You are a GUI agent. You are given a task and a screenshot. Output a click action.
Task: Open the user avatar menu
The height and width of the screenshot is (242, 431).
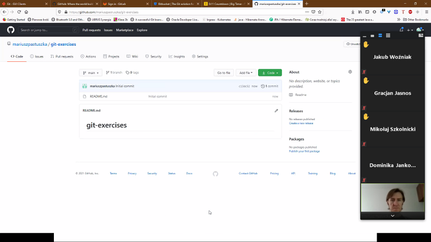pos(420,30)
